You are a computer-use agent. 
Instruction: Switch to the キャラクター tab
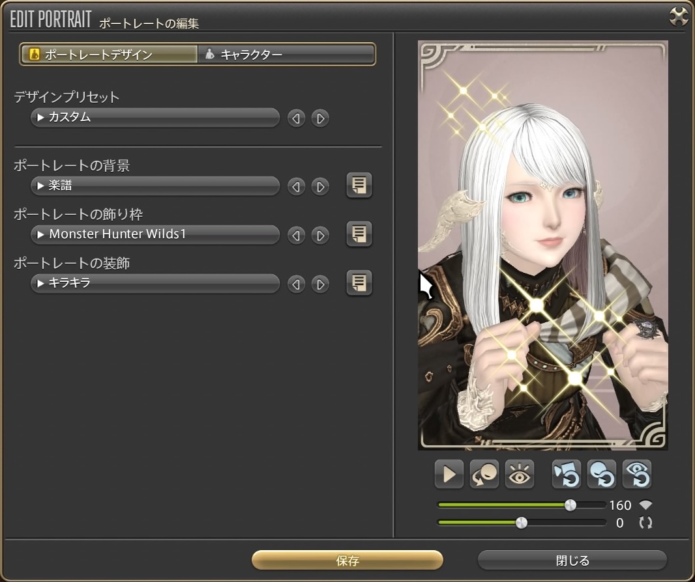[286, 55]
